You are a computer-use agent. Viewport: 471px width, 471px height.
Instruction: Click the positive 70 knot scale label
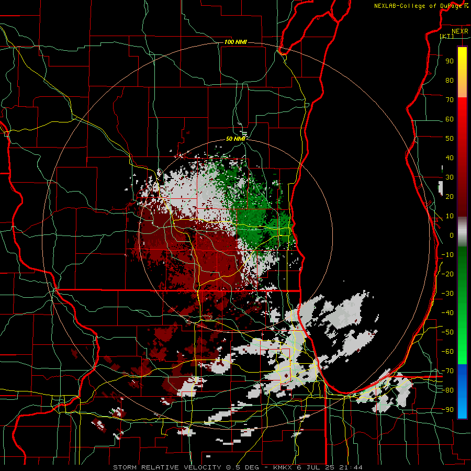pos(450,100)
